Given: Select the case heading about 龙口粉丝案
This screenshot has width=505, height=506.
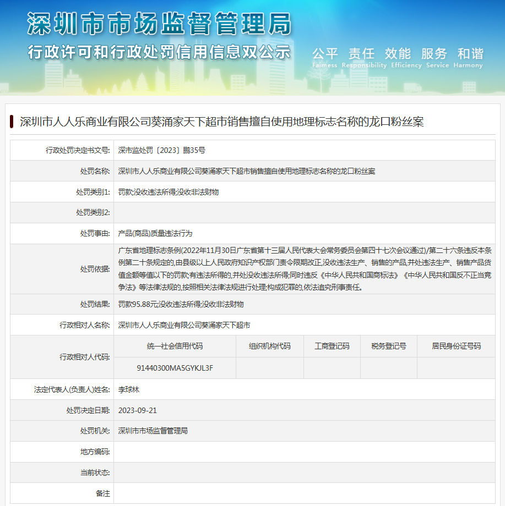Looking at the screenshot, I should coord(221,122).
